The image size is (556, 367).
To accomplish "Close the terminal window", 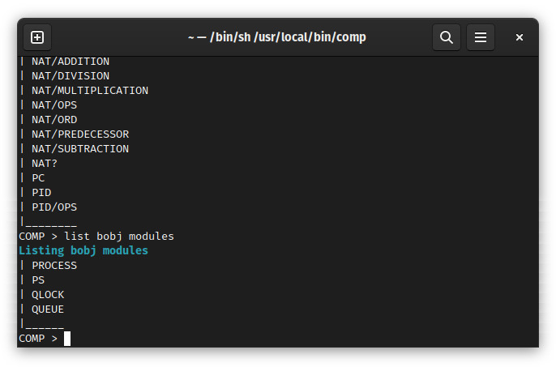I will point(520,37).
